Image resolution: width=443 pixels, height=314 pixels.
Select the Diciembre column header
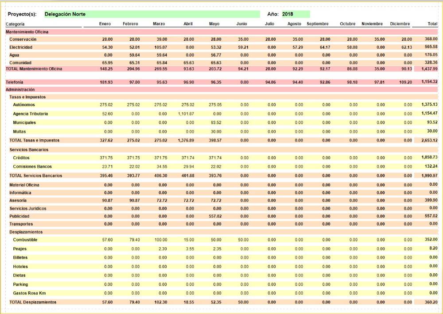pyautogui.click(x=400, y=24)
